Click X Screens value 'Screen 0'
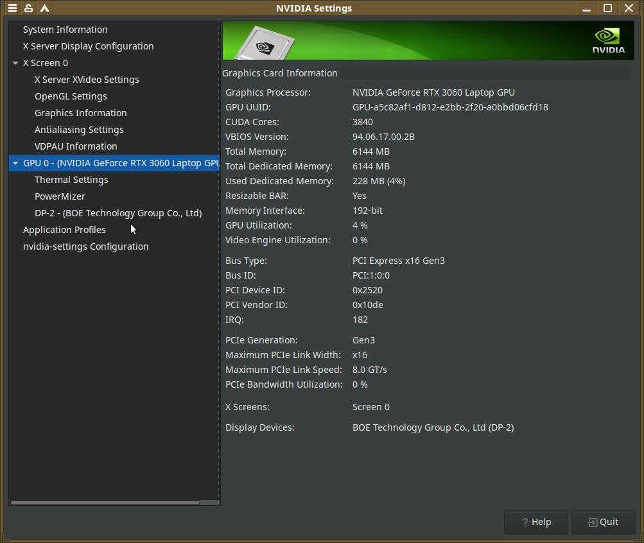Viewport: 644px width, 543px height. (371, 407)
